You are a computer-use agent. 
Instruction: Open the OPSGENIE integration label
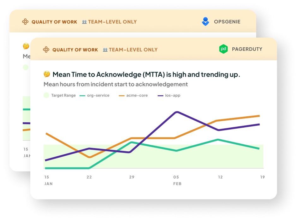point(227,22)
